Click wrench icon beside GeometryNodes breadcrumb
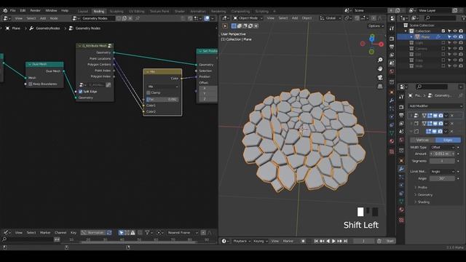Image resolution: width=466 pixels, height=262 pixels. pyautogui.click(x=31, y=28)
